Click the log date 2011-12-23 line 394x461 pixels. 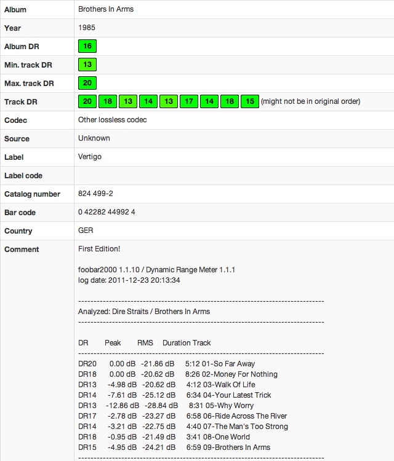pos(129,280)
